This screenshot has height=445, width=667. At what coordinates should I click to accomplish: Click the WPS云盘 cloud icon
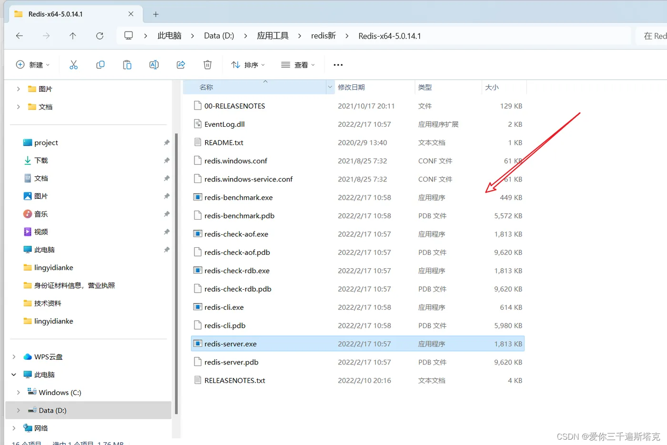[28, 356]
